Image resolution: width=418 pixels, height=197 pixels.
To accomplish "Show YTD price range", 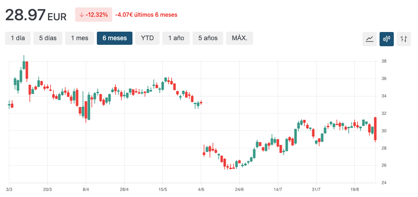I will click(147, 38).
